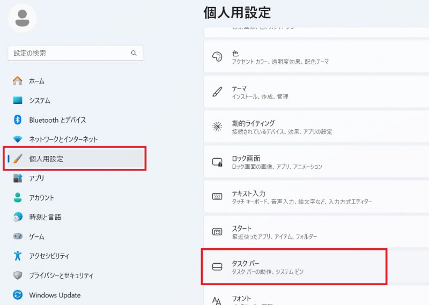Click アクセント カラー、透明度効果 description text
Screen dimensions: 429x305
tap(280, 62)
